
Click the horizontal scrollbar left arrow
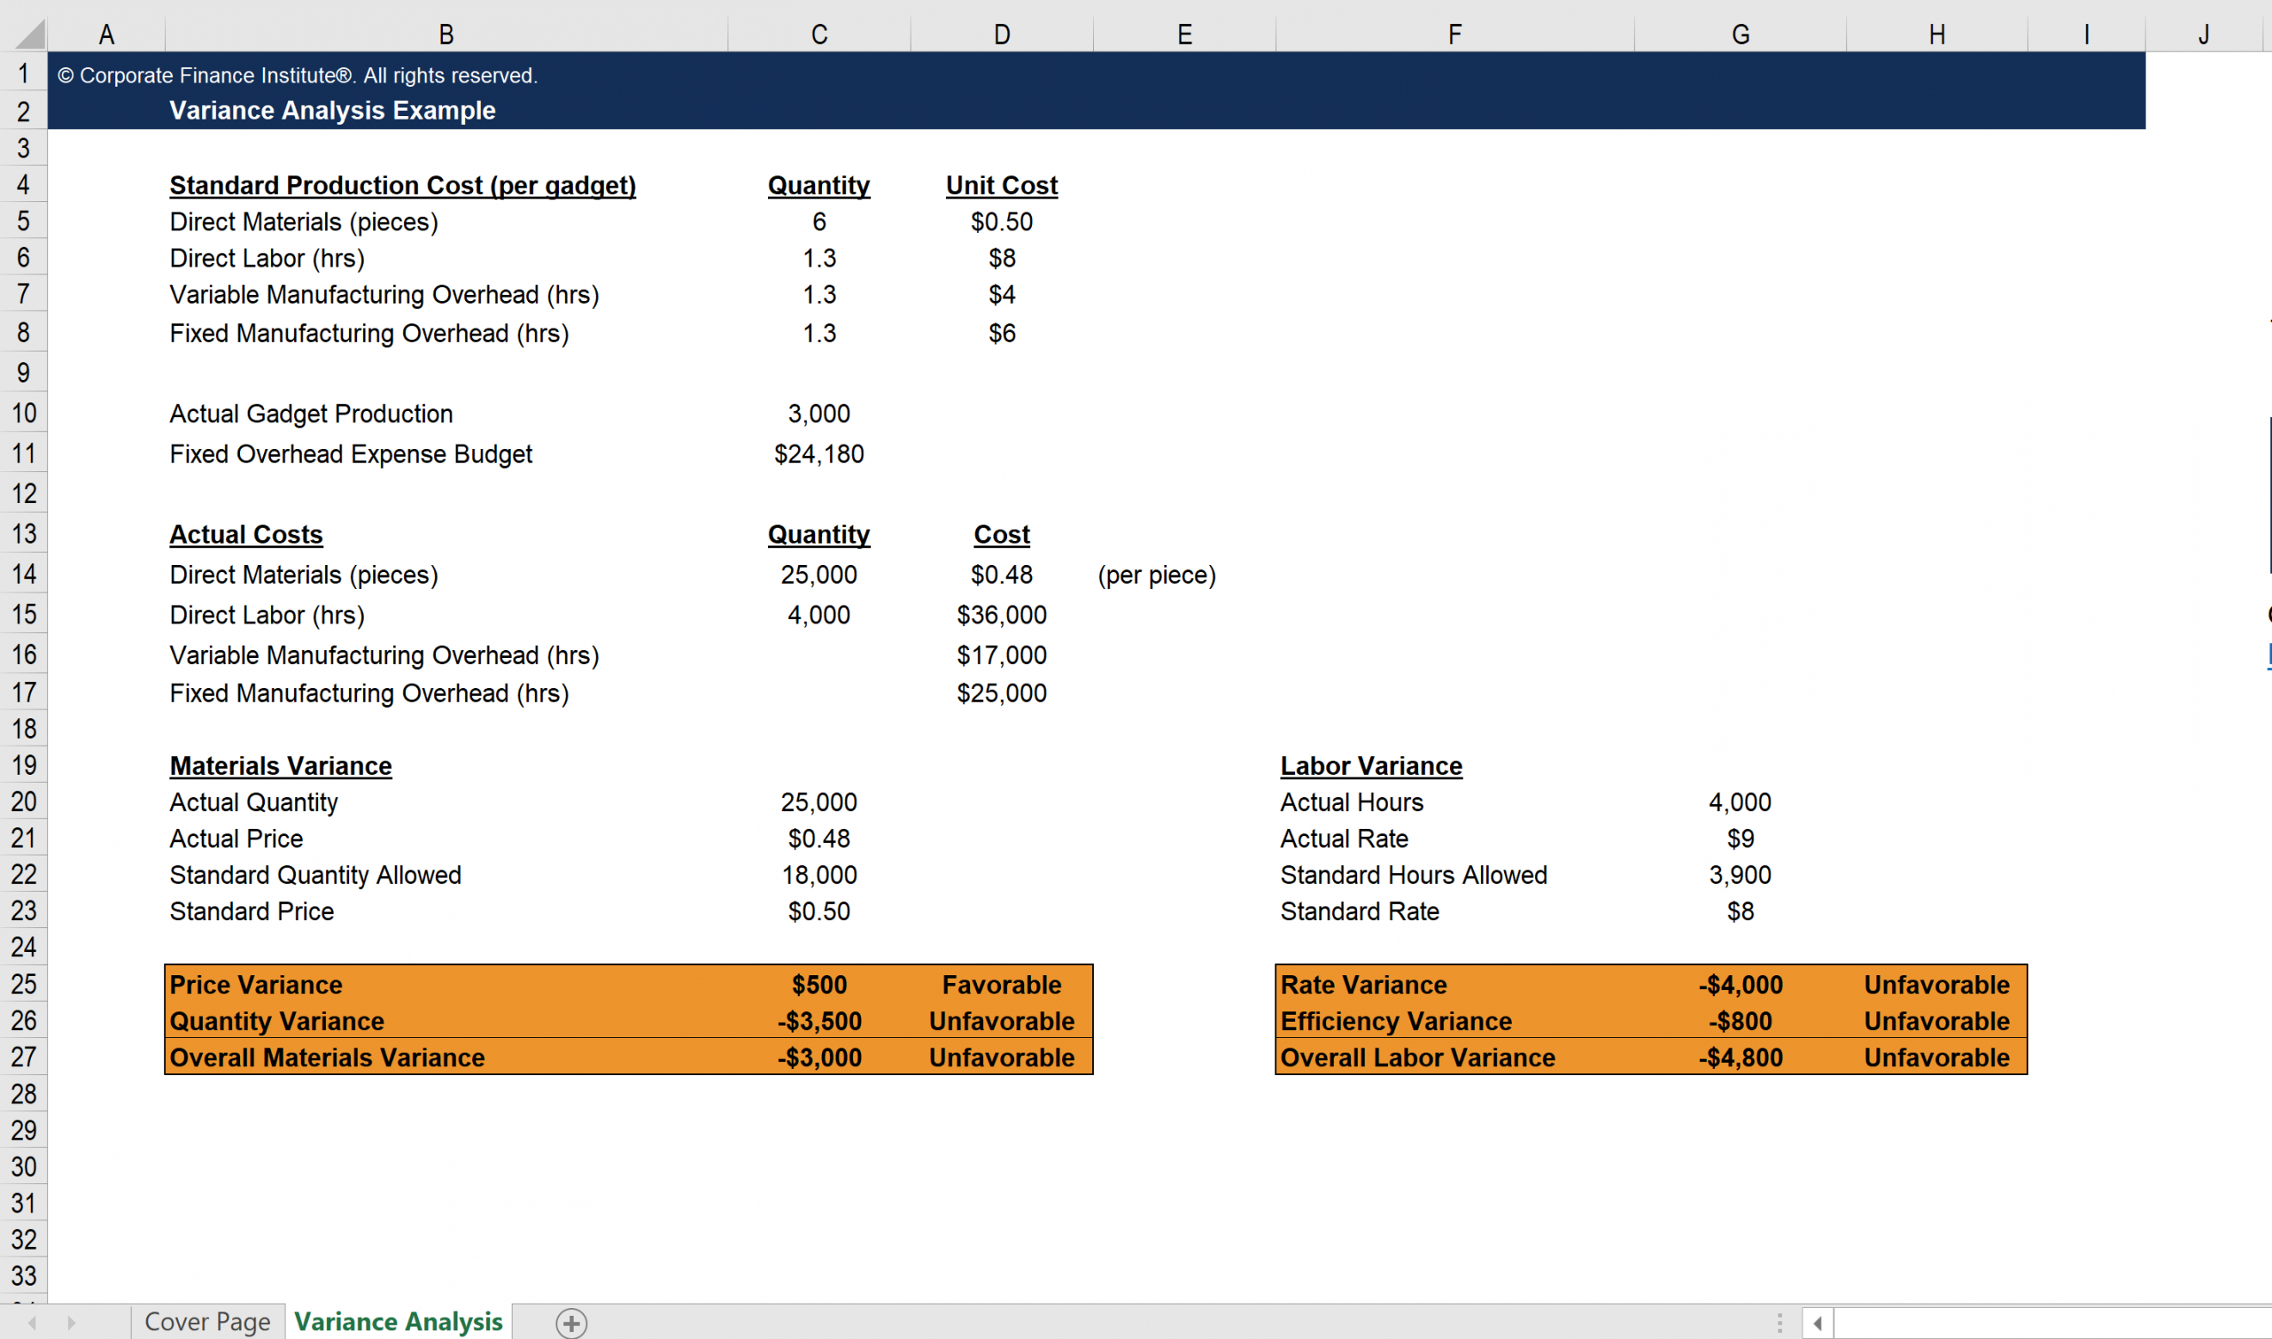(x=1817, y=1323)
